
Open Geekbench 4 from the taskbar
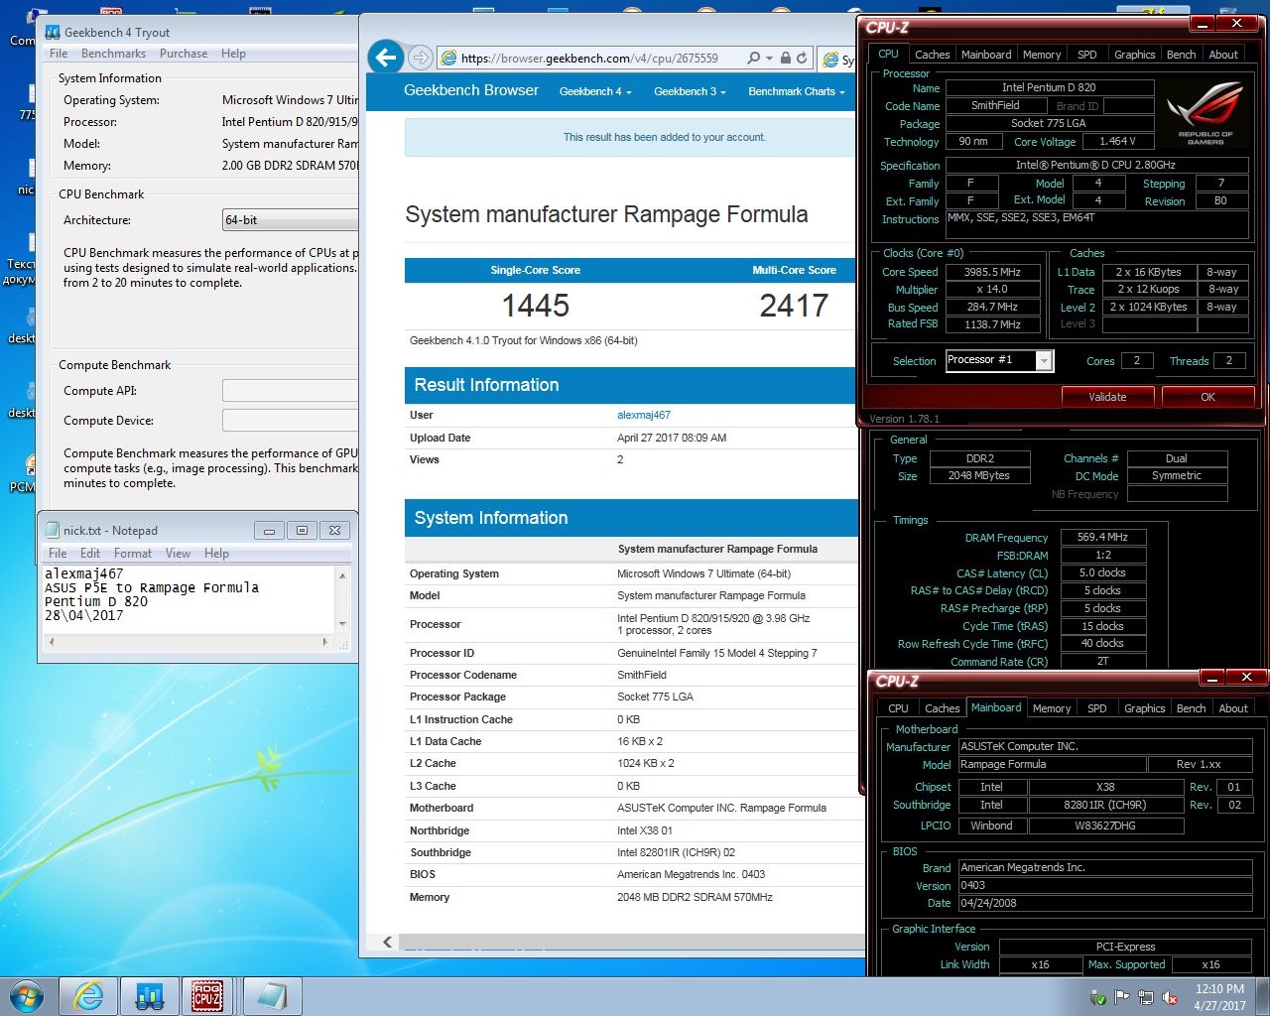click(149, 996)
